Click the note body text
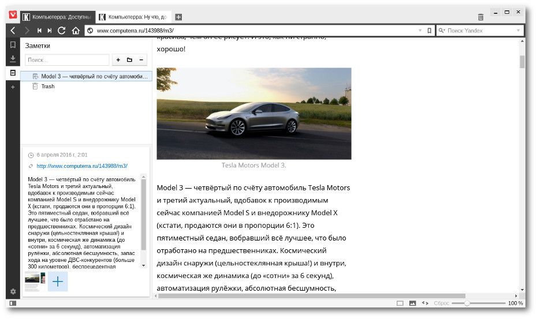The image size is (537, 319). click(81, 223)
